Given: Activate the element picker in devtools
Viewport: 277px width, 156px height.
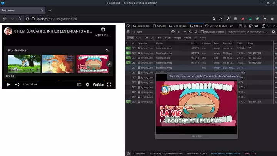Looking at the screenshot, I should click(x=128, y=26).
